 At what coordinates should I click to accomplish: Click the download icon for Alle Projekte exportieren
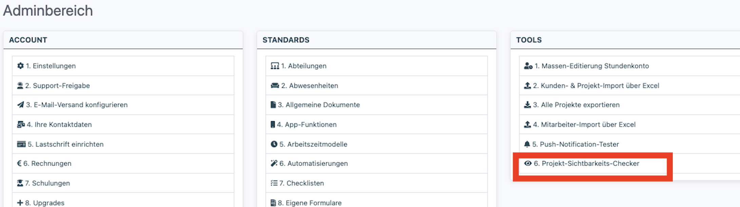pyautogui.click(x=527, y=105)
